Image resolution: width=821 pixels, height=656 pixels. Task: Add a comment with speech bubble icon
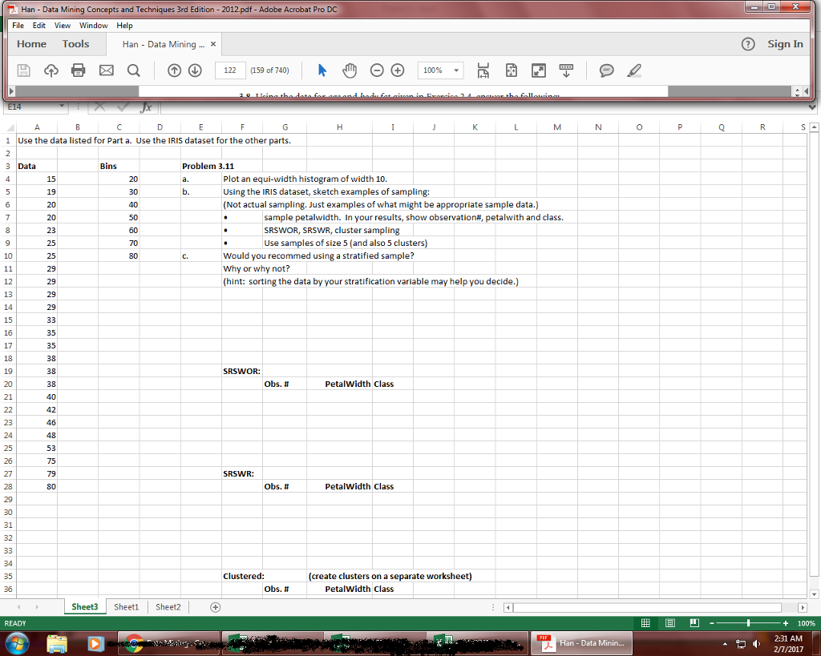point(606,70)
